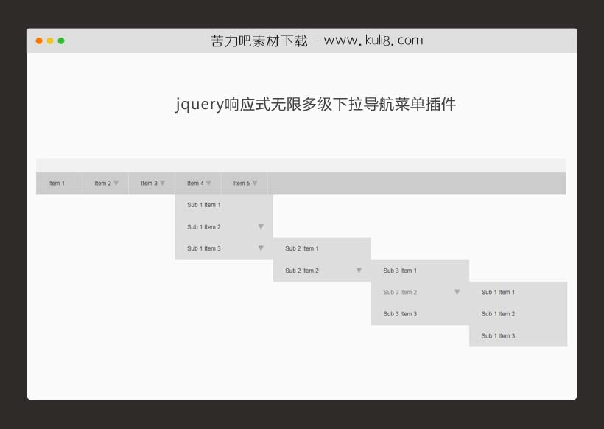Expand the Item 4 submenu
604x429 pixels.
pyautogui.click(x=209, y=183)
